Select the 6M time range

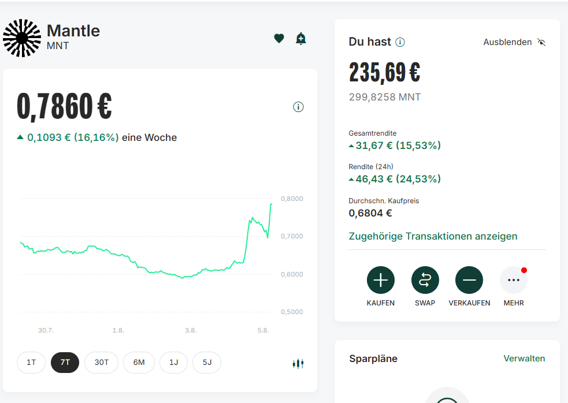pyautogui.click(x=139, y=363)
